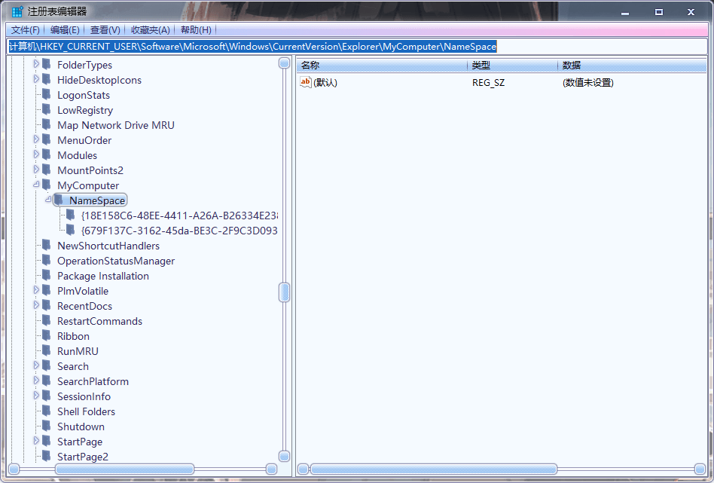This screenshot has height=483, width=714.
Task: Click the Map Network Drive MRU folder icon
Action: [47, 124]
